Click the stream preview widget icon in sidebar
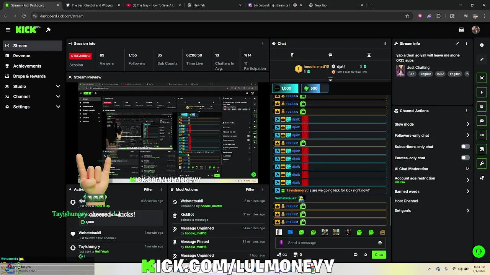The image size is (490, 275). [x=482, y=78]
